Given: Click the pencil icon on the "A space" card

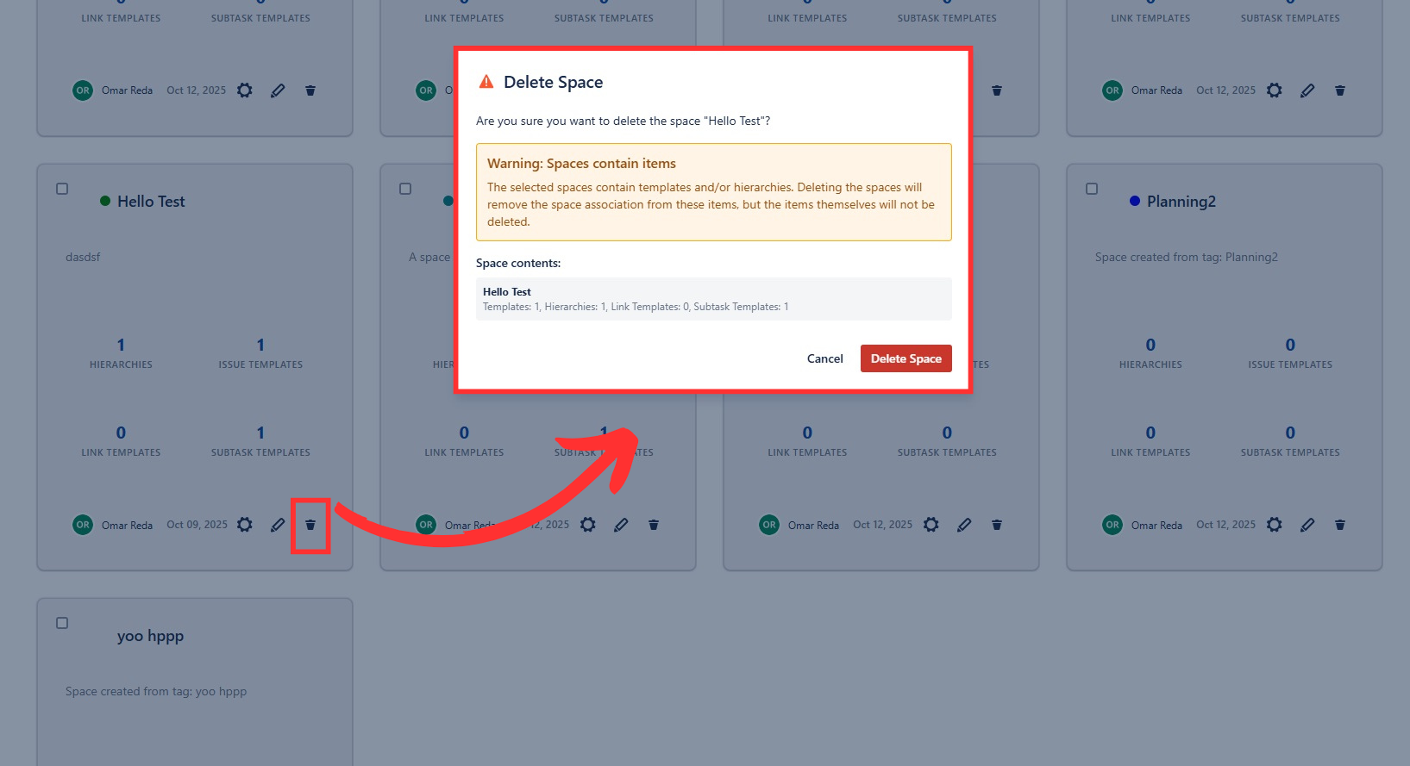Looking at the screenshot, I should click(621, 525).
